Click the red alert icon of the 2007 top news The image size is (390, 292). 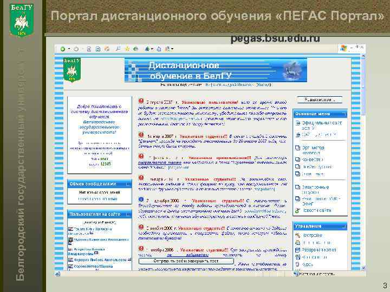pyautogui.click(x=141, y=101)
